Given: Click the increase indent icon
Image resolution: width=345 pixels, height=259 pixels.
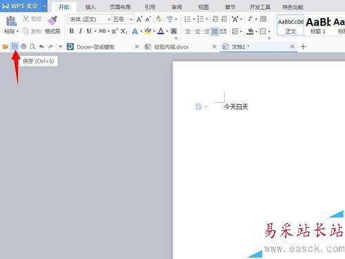Looking at the screenshot, I should pyautogui.click(x=224, y=19).
